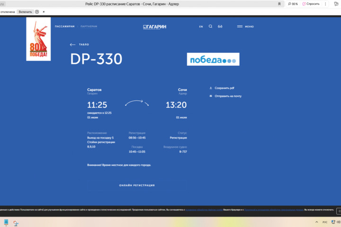Click the arrival time 13:20

click(176, 105)
